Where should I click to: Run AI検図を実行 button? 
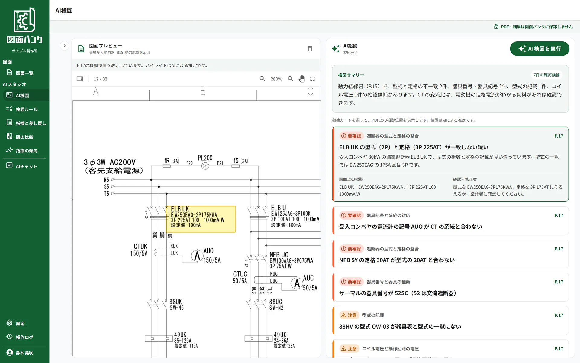tap(540, 49)
